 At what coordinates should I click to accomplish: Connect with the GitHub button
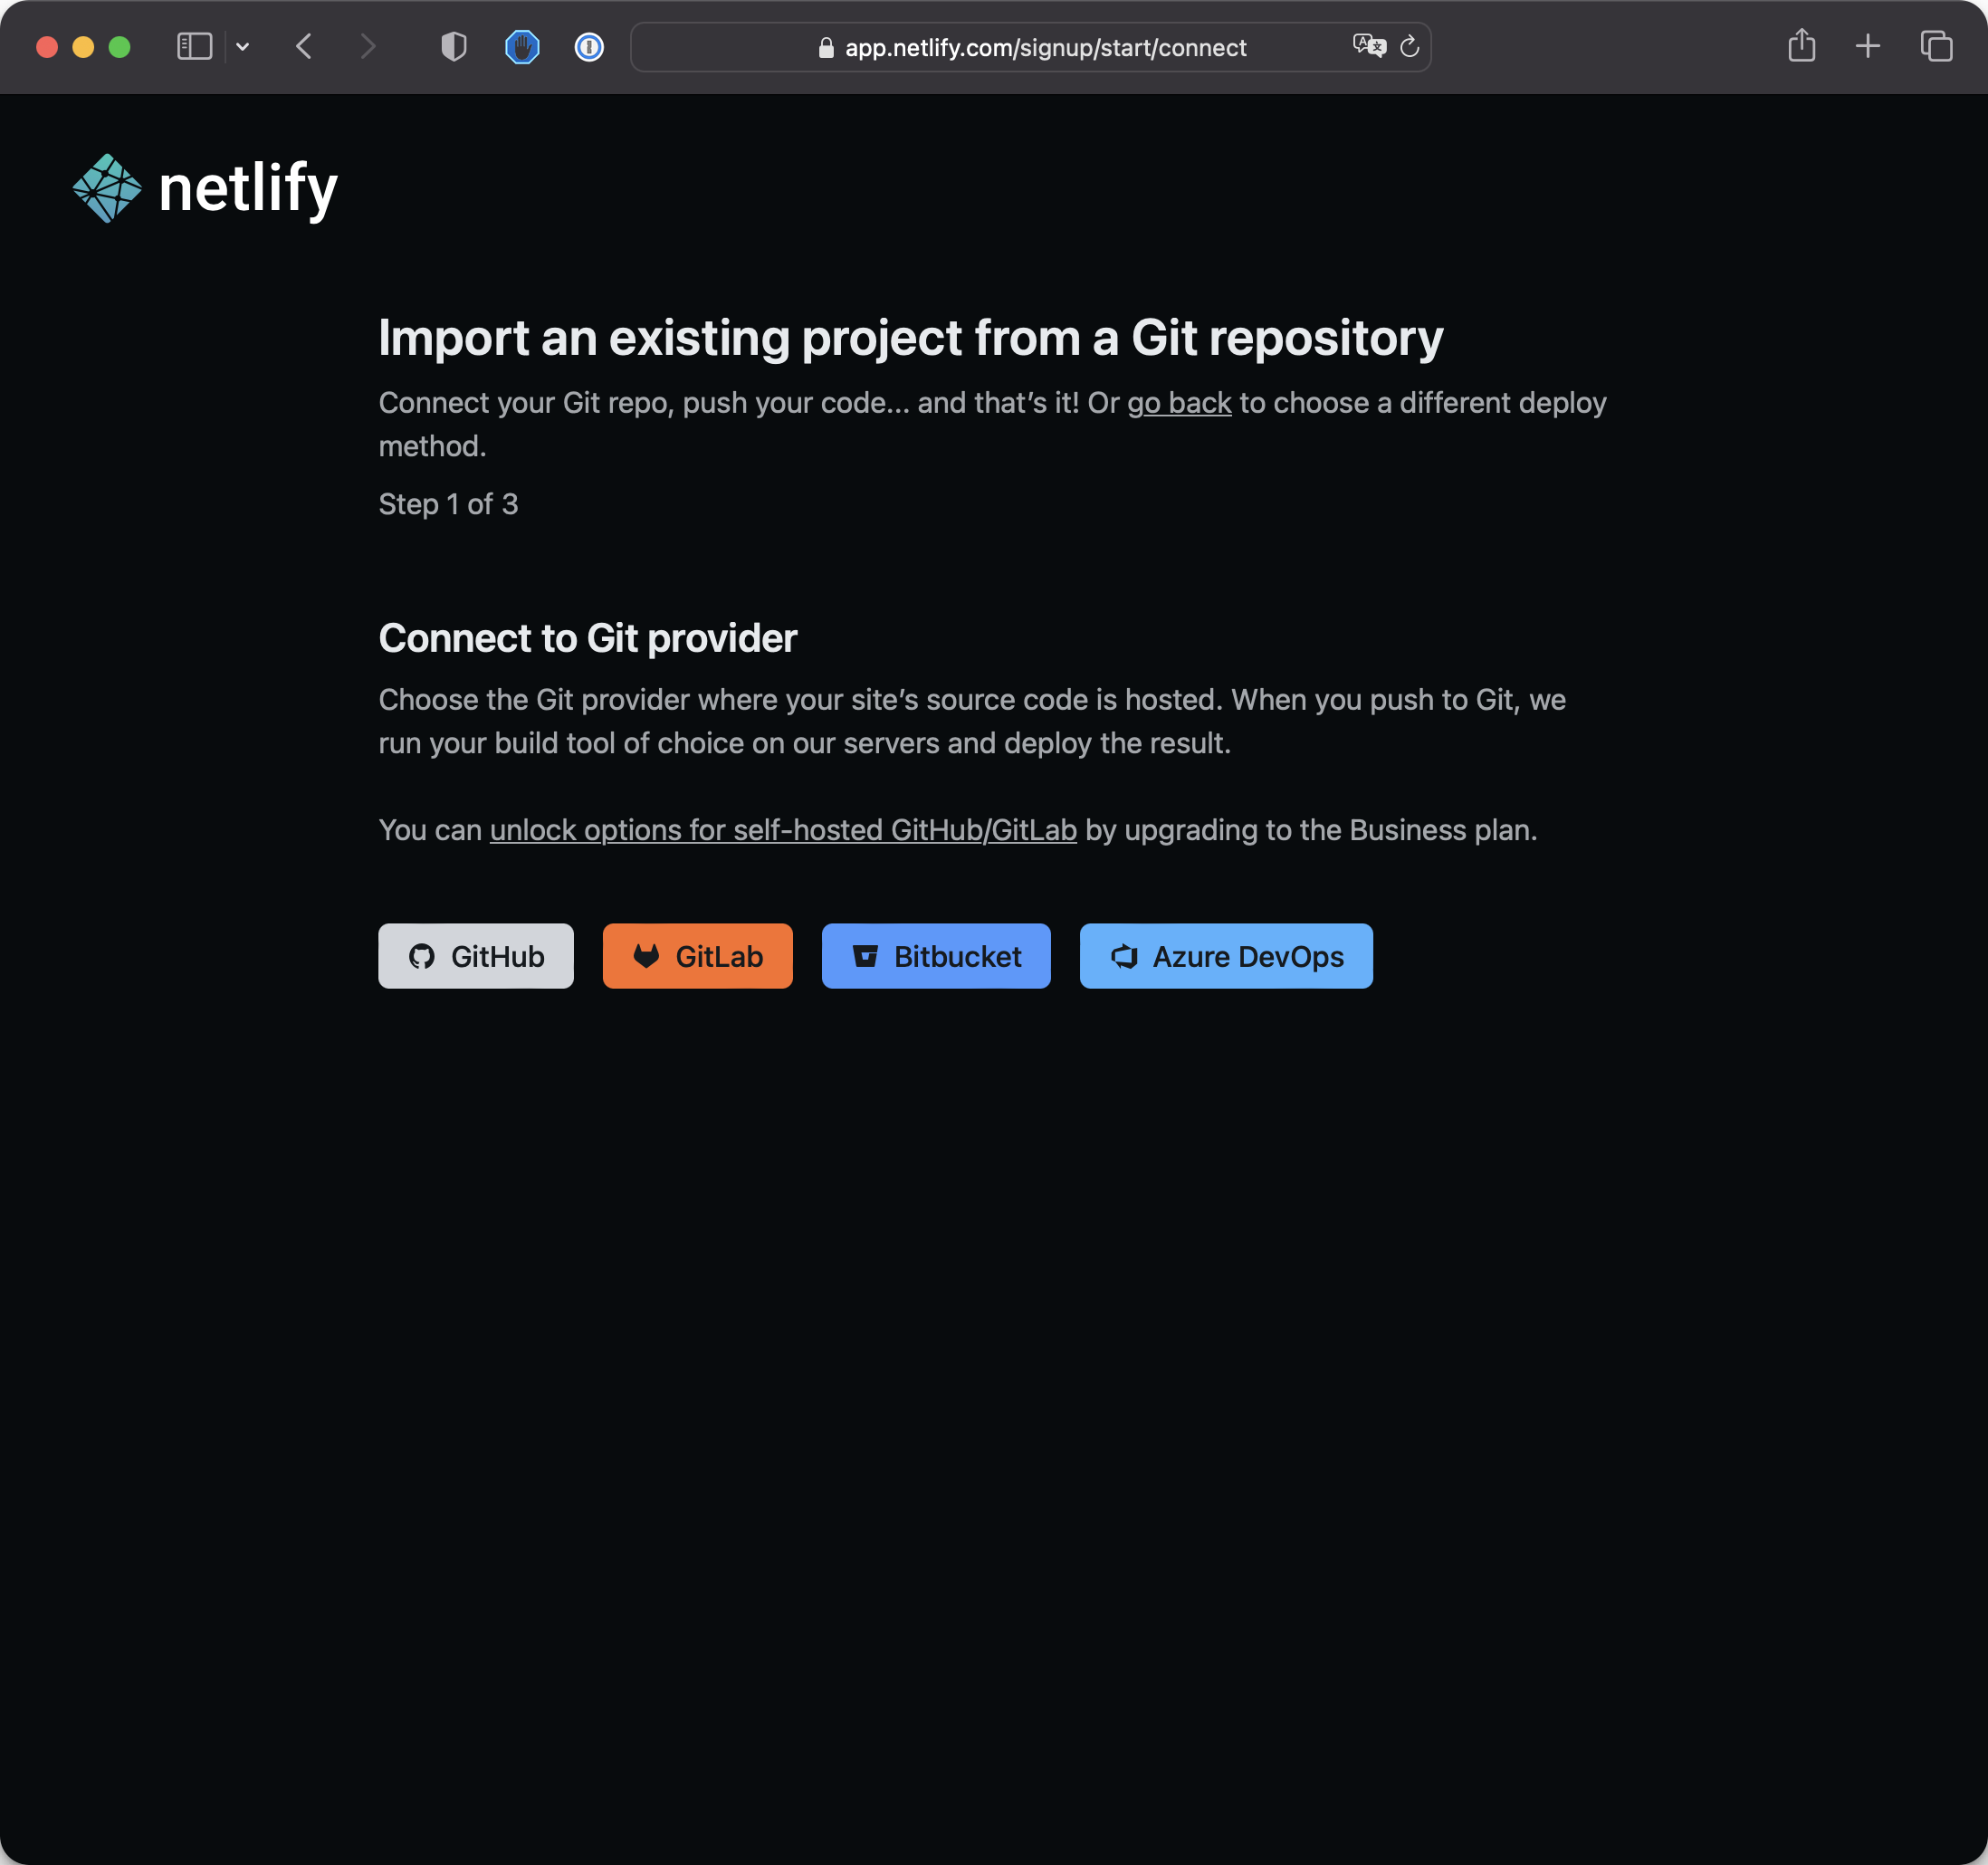[x=475, y=956]
